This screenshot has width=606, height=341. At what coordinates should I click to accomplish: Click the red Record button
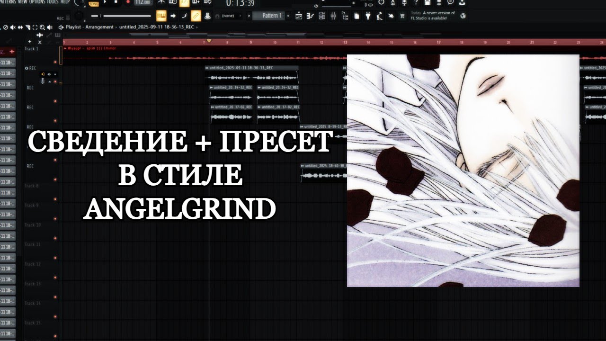tap(128, 2)
